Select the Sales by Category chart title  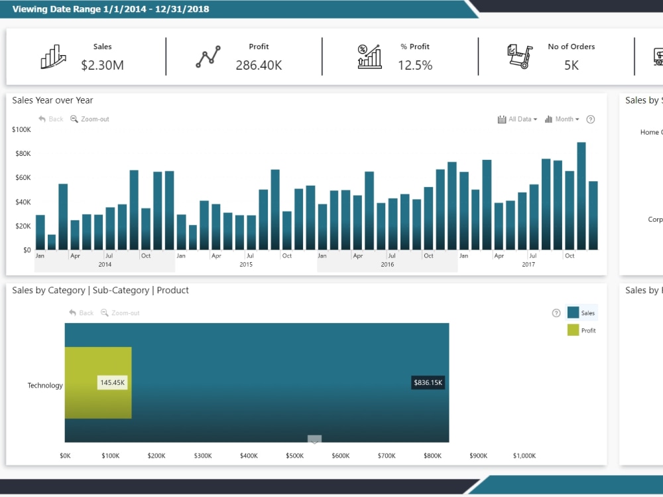[x=101, y=290]
